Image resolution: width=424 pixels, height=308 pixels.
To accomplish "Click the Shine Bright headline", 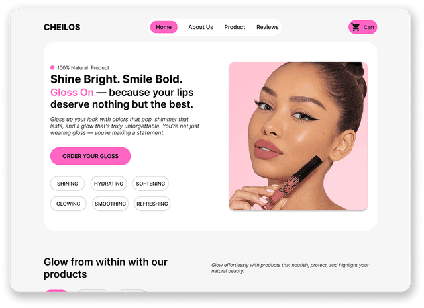I will coord(117,79).
